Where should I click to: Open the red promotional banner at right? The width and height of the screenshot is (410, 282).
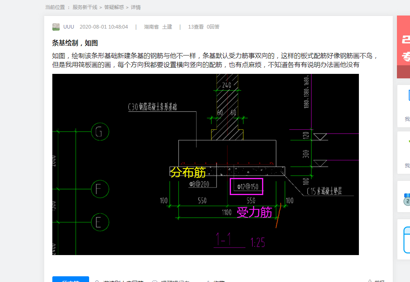click(403, 47)
